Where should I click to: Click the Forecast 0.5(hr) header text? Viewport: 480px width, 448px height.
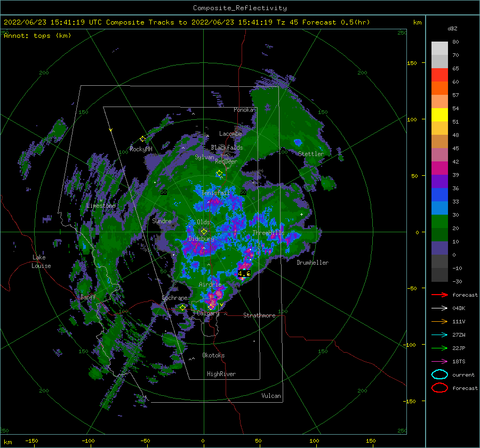pyautogui.click(x=336, y=22)
